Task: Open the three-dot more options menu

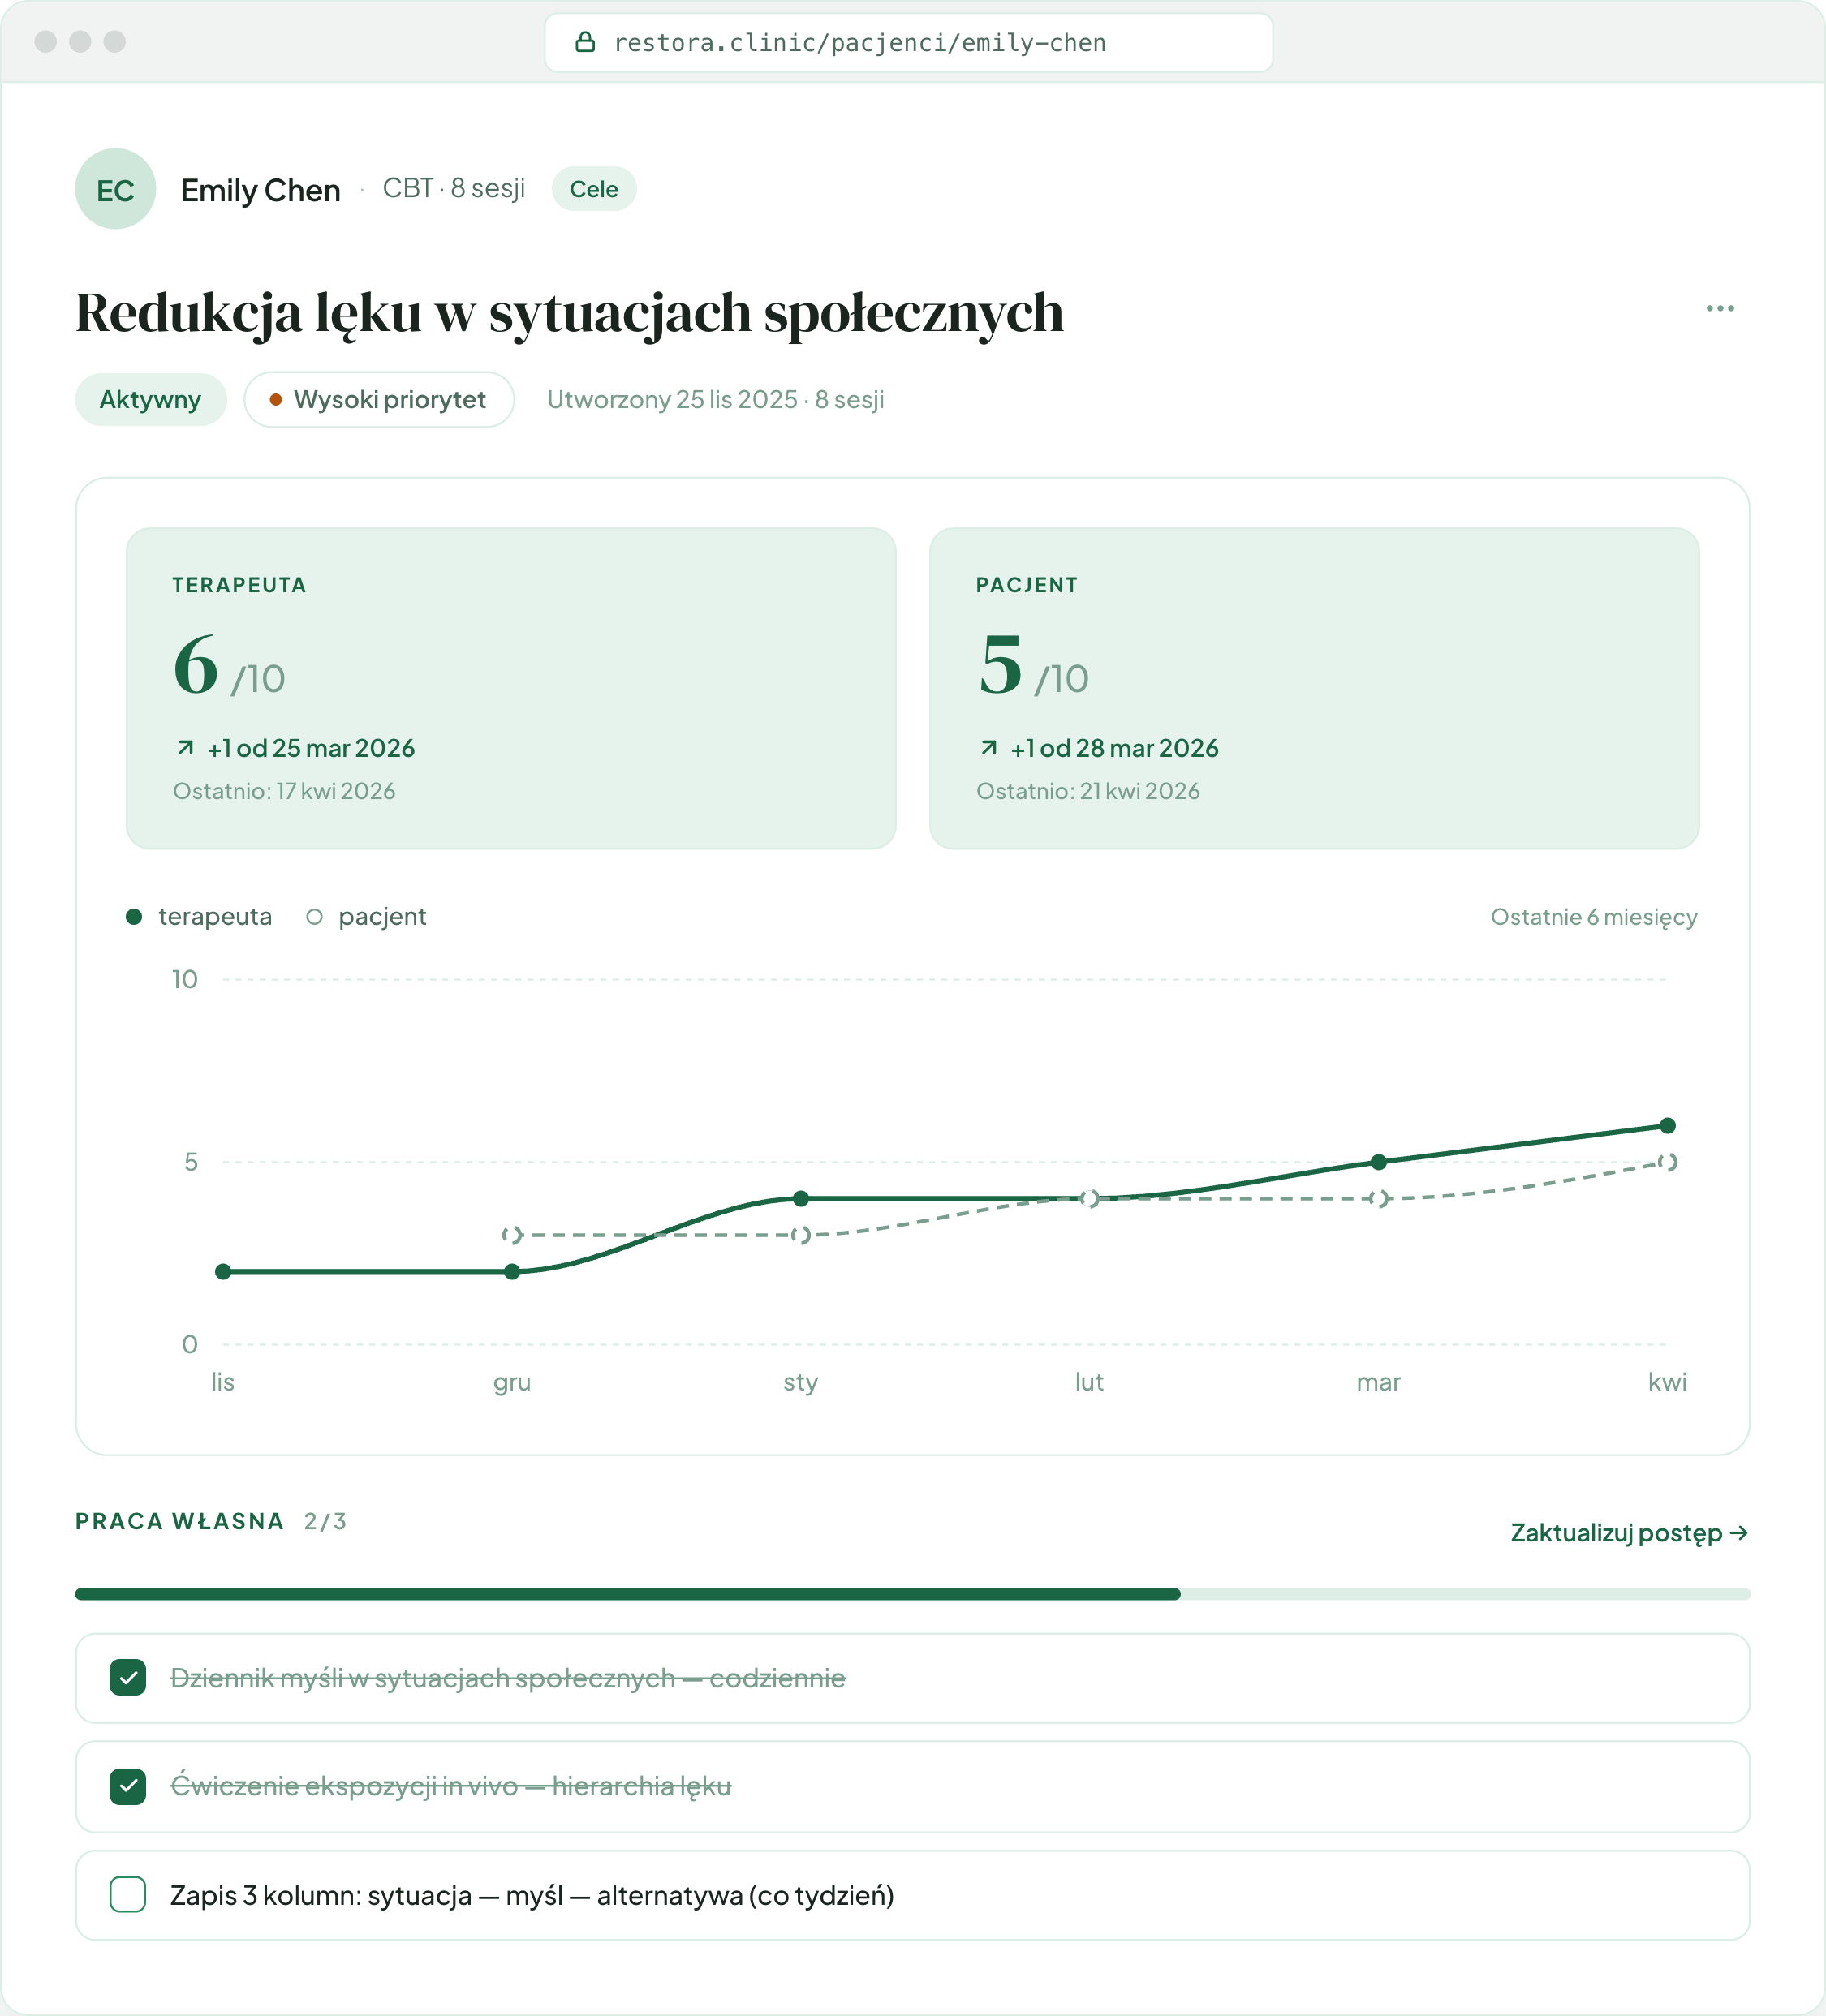Action: [1719, 308]
